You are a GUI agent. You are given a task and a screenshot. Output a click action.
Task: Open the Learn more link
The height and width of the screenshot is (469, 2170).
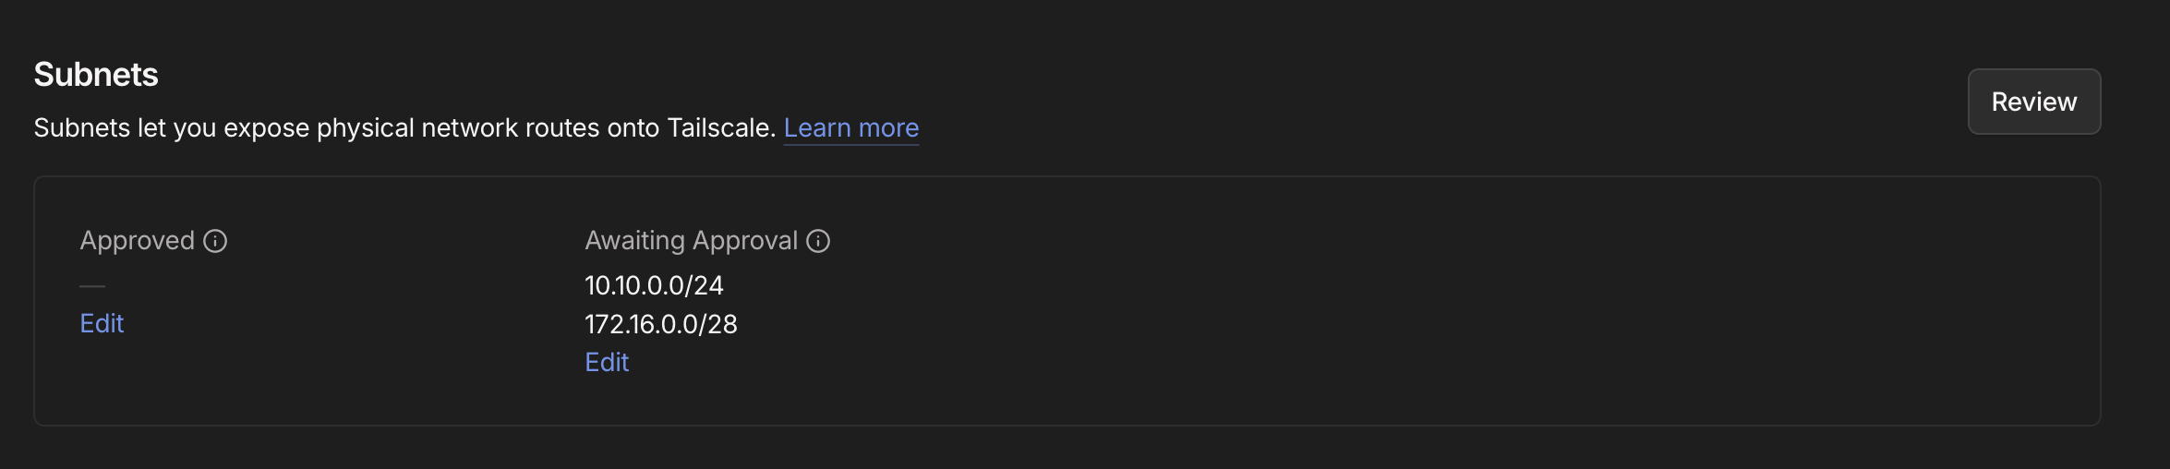(x=850, y=127)
